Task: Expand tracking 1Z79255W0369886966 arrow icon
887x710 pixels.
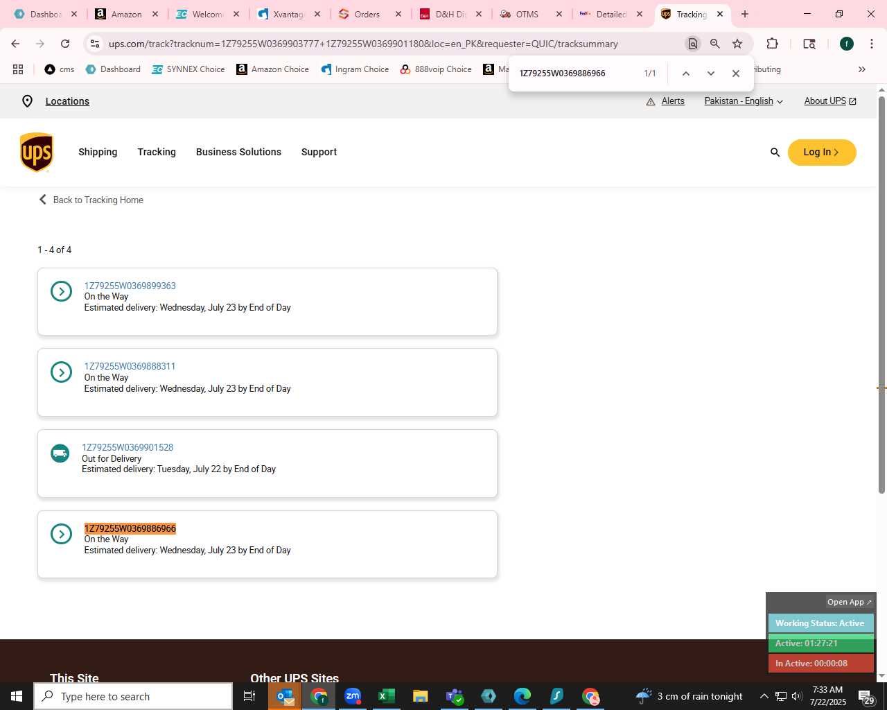Action: 61,534
